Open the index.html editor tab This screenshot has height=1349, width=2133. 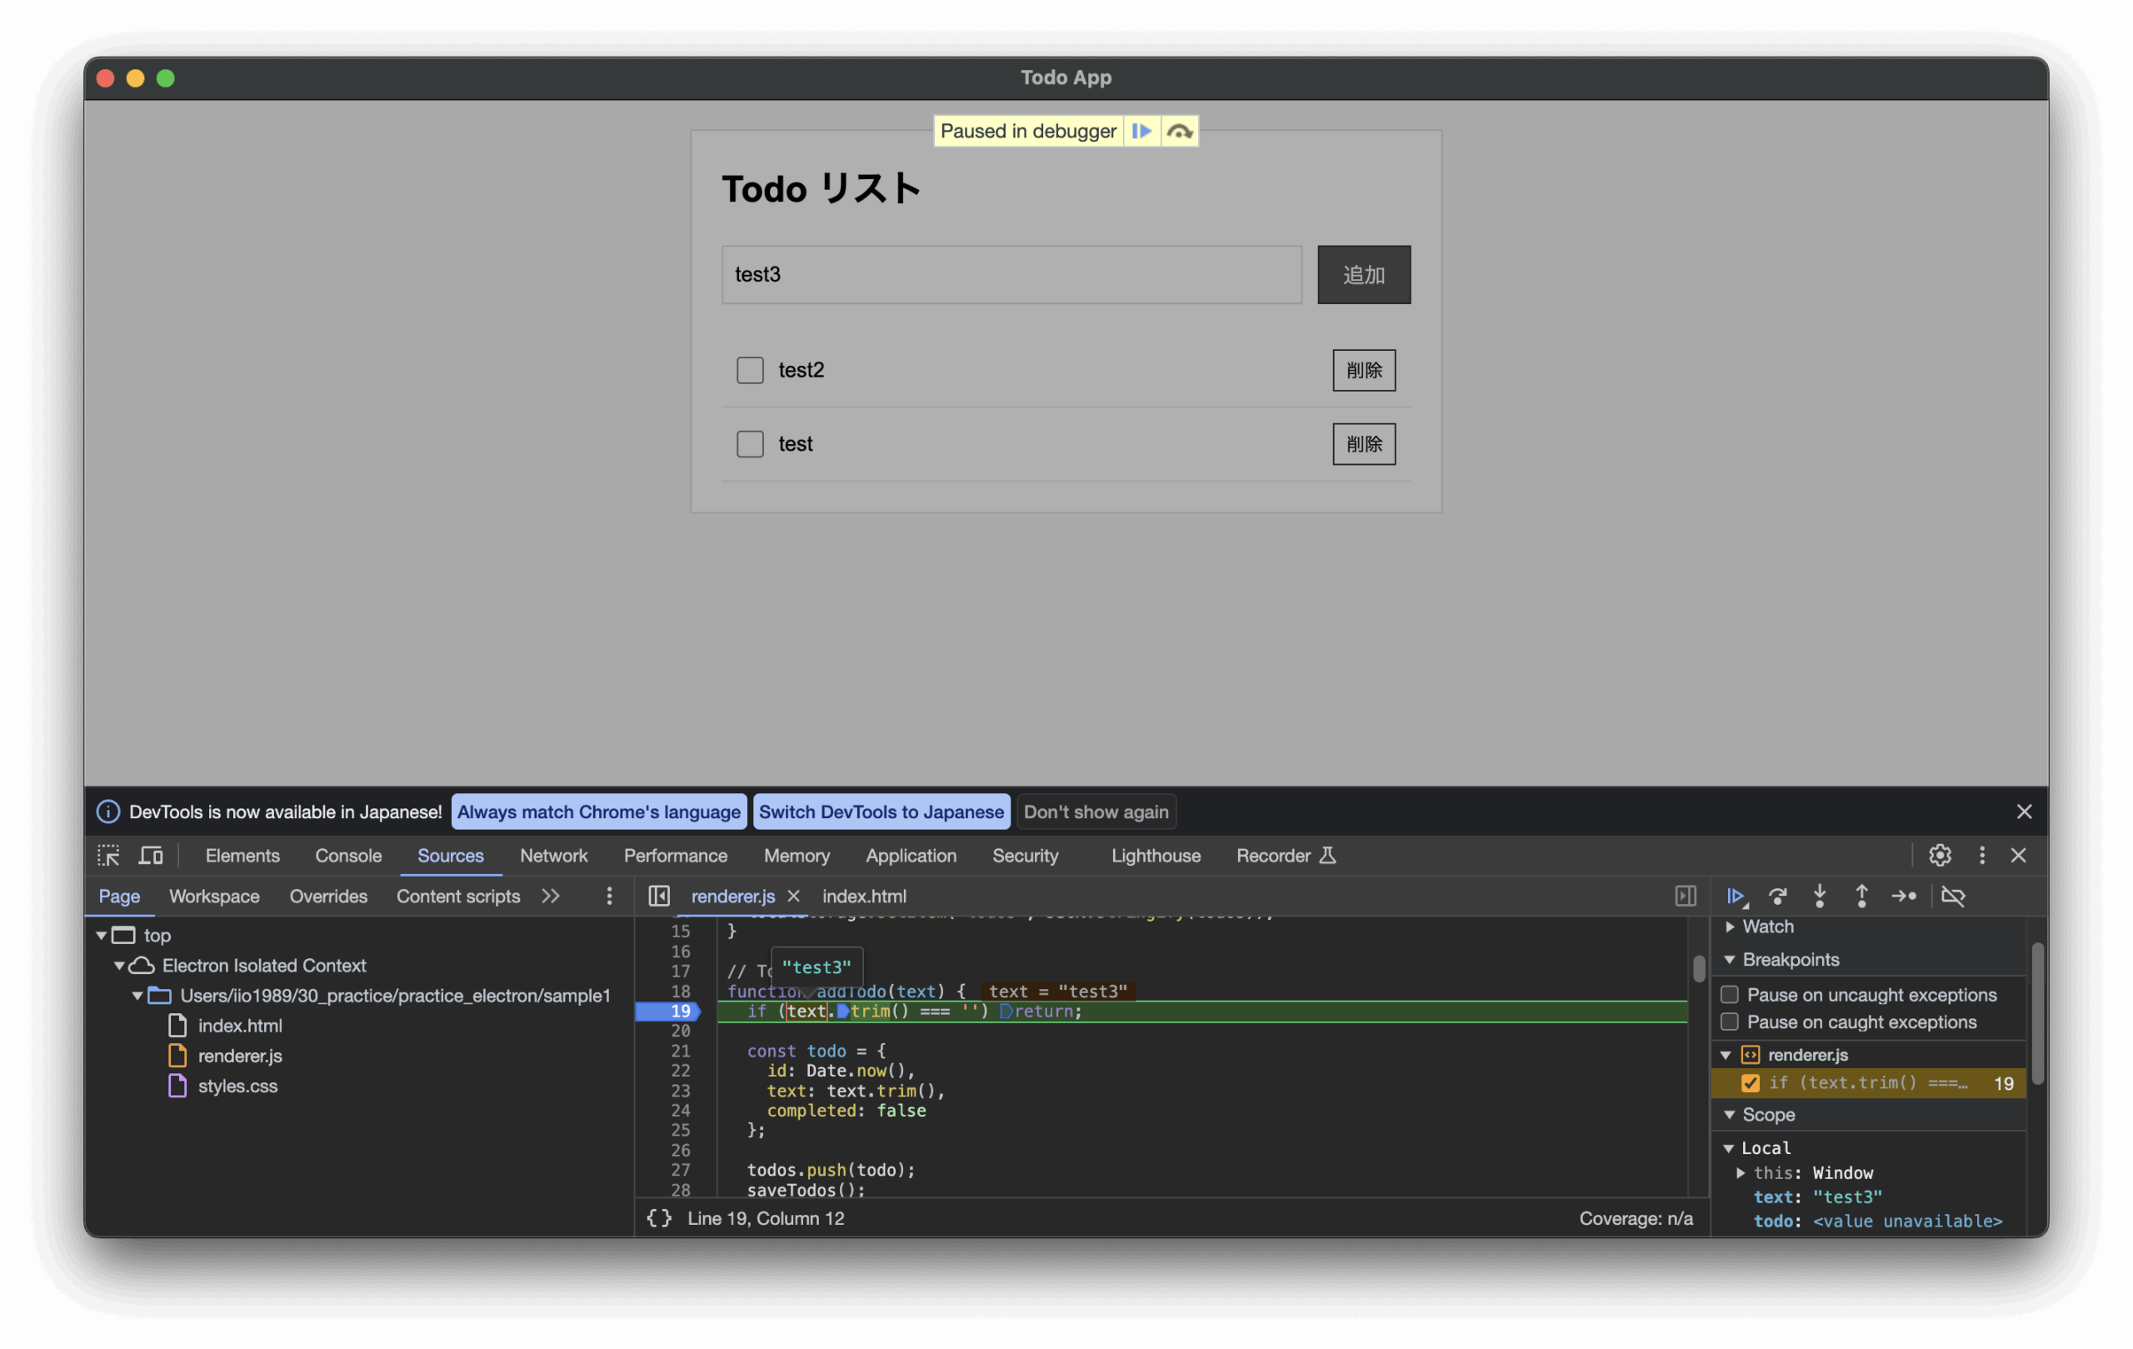[x=864, y=897]
